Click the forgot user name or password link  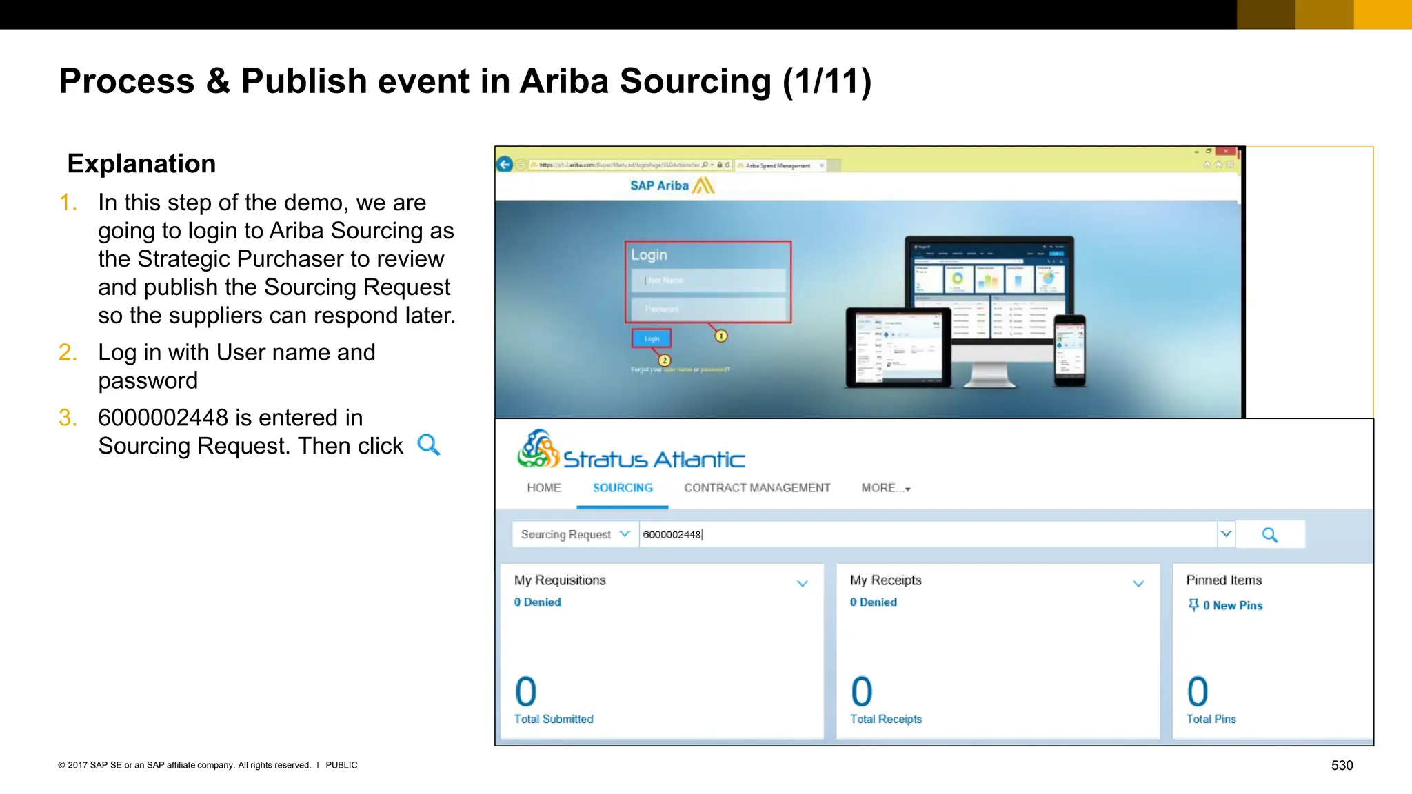point(680,369)
